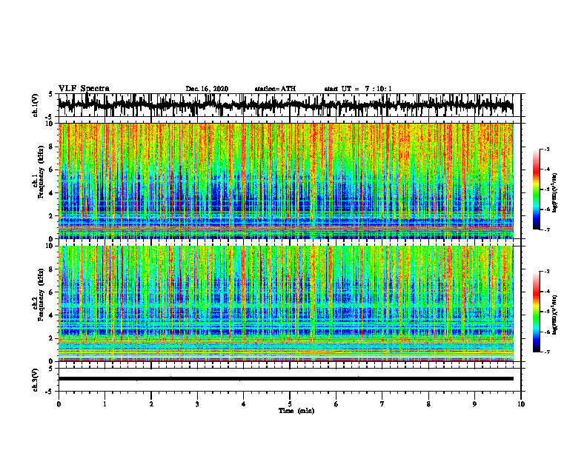Click the time axis tick labeled 6
This screenshot has height=453, width=587.
pyautogui.click(x=336, y=404)
